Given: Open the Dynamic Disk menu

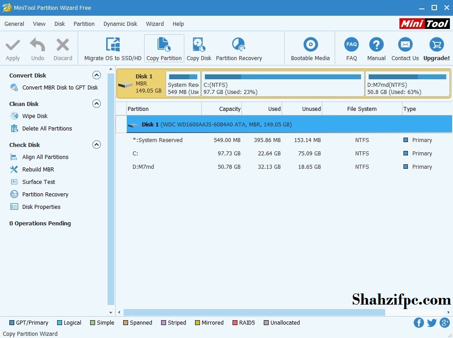Looking at the screenshot, I should click(120, 24).
